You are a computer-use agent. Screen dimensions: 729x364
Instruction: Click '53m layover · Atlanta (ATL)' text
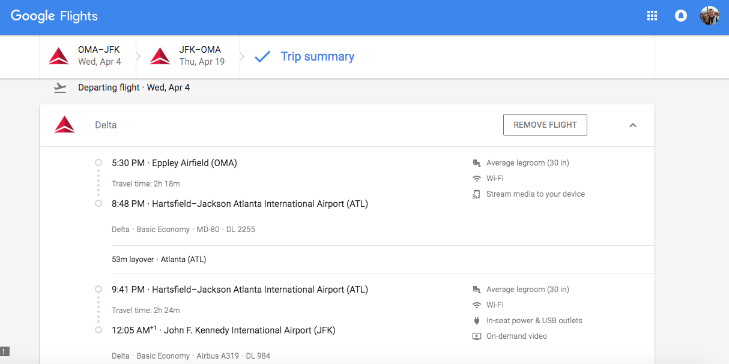159,259
